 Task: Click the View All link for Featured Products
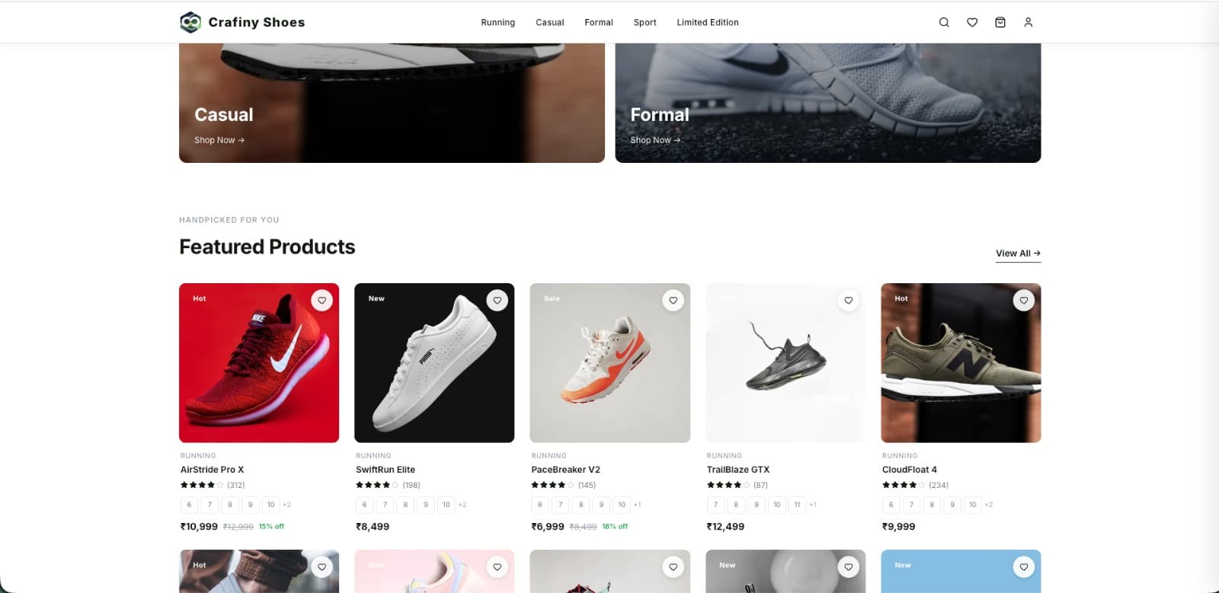pos(1017,253)
